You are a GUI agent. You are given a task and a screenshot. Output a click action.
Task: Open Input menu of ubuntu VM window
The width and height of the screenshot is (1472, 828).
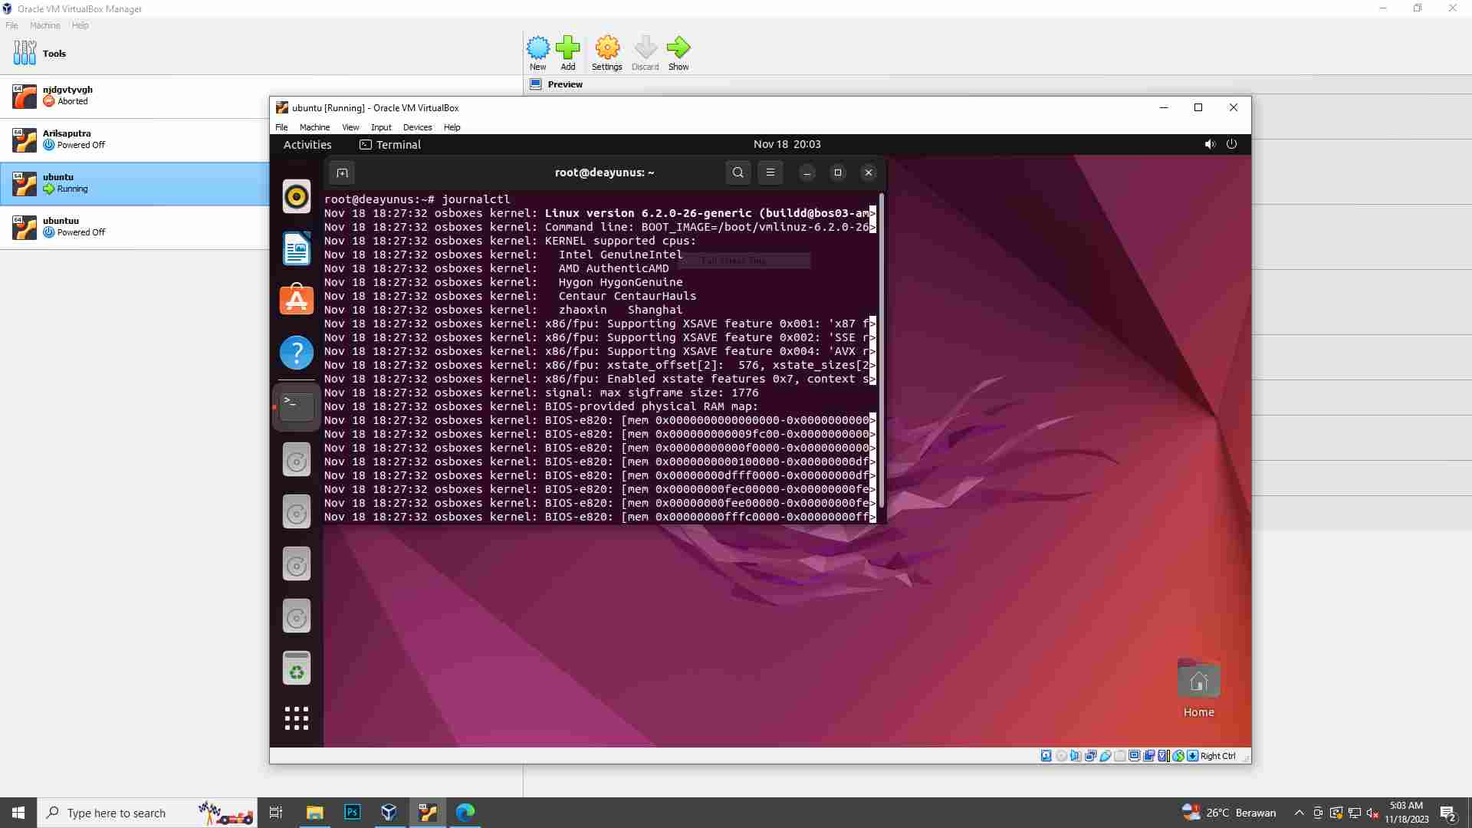point(381,127)
